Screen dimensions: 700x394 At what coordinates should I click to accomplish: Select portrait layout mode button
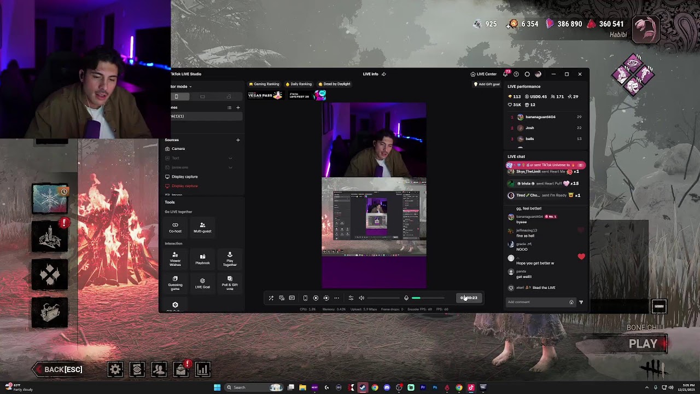[x=176, y=96]
